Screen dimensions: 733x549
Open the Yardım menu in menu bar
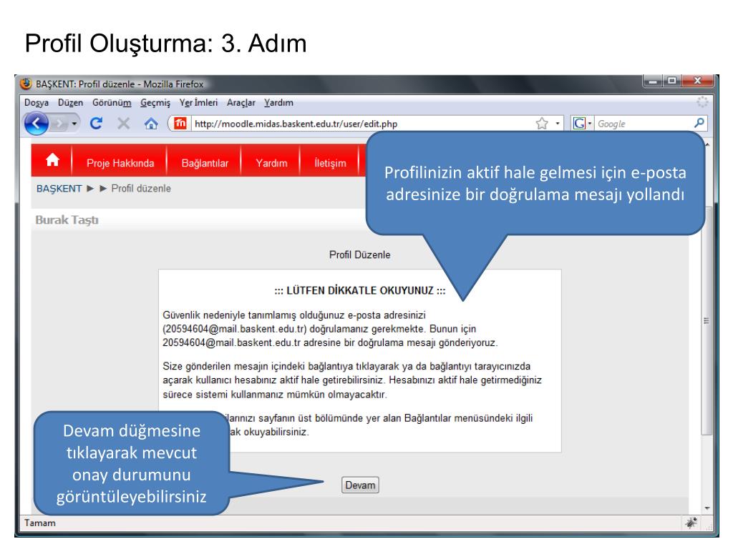[x=278, y=103]
